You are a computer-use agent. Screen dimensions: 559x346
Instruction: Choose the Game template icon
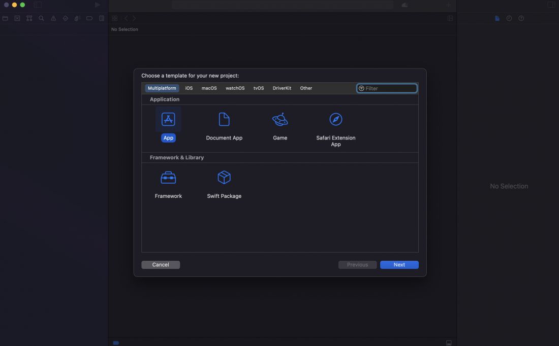pyautogui.click(x=280, y=119)
